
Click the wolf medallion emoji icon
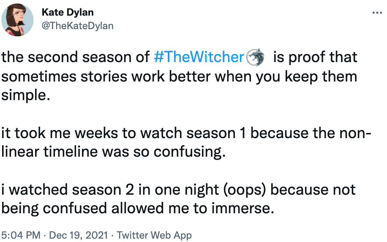click(x=255, y=57)
